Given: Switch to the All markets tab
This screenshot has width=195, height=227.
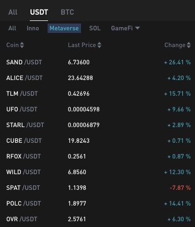Looking at the screenshot, I should click(13, 12).
